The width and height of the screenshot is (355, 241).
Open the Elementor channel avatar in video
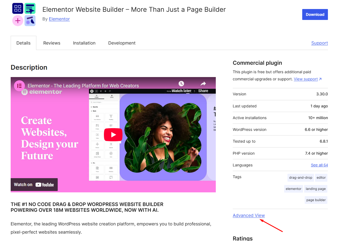pyautogui.click(x=19, y=86)
